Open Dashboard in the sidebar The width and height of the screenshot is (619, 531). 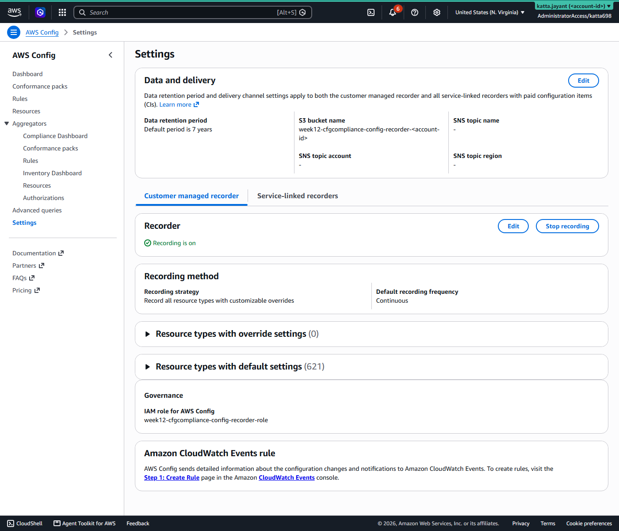pos(27,74)
